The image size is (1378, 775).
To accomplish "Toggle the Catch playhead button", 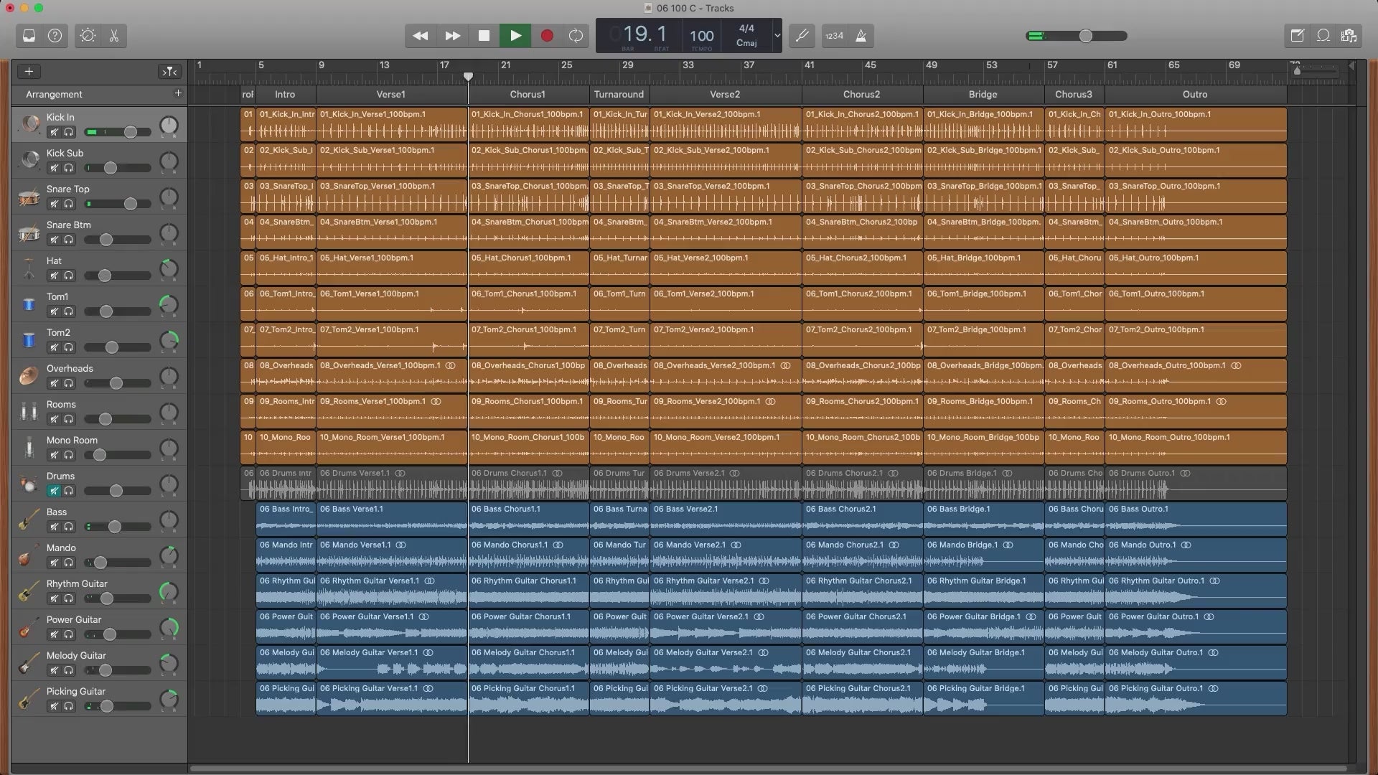I will [169, 71].
